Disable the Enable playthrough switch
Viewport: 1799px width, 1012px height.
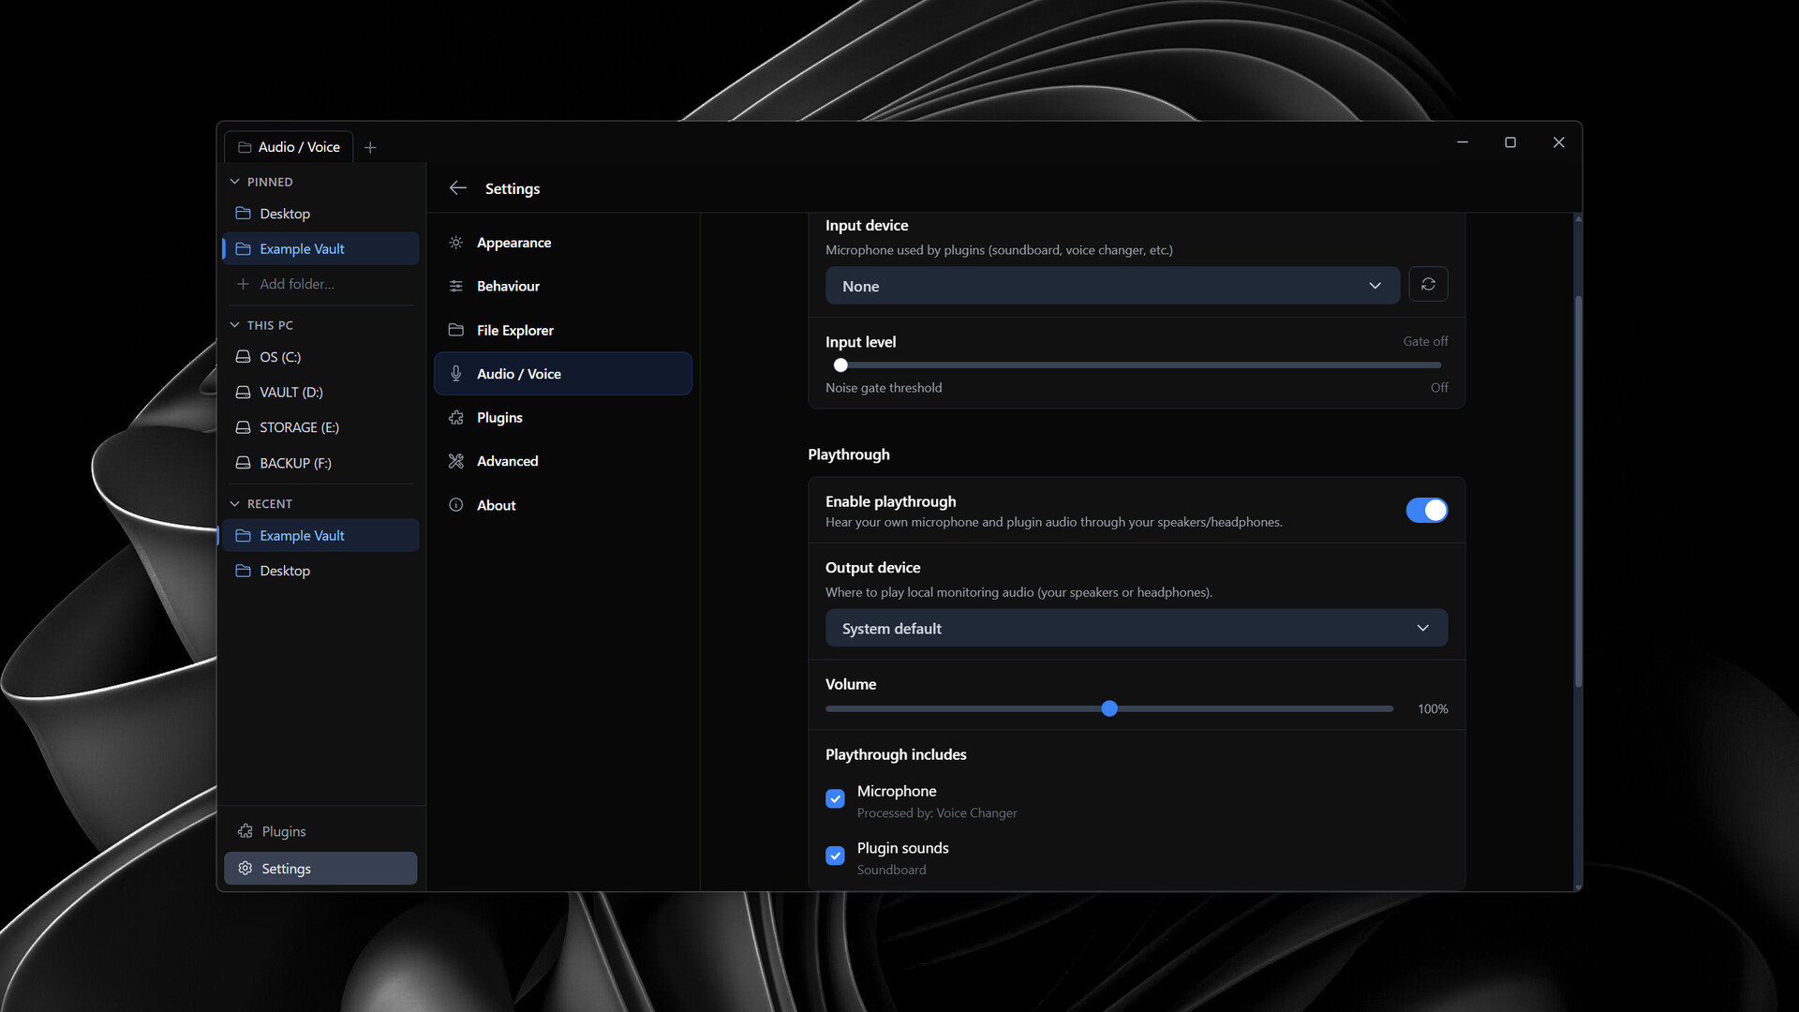1426,511
